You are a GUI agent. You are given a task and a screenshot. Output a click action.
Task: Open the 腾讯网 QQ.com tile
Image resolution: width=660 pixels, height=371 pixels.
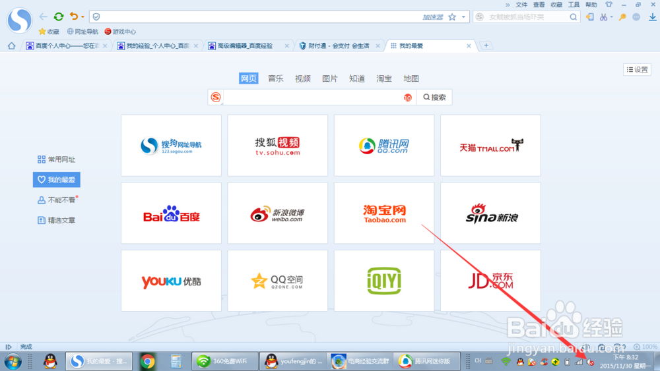click(384, 146)
